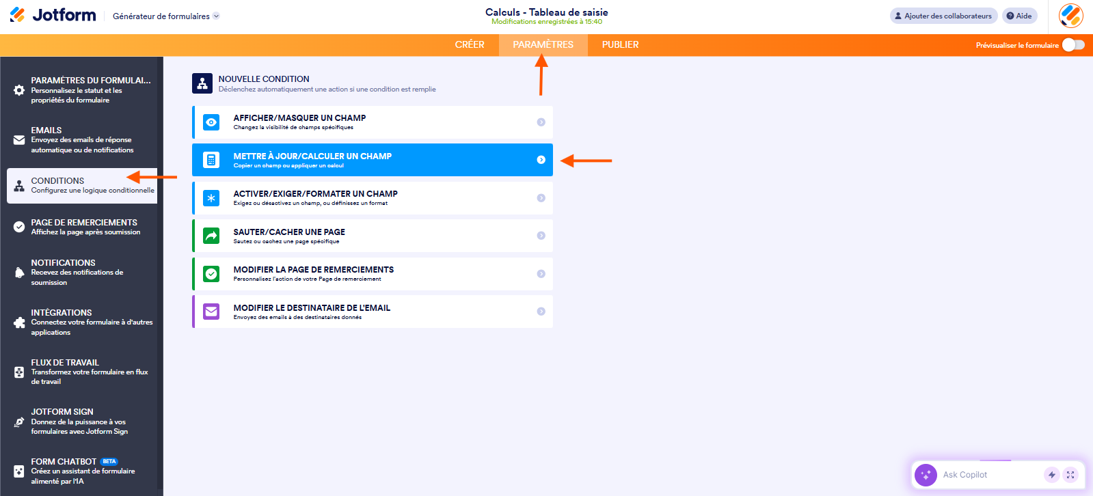This screenshot has height=496, width=1093.
Task: Click the purple envelope email recipient icon
Action: pyautogui.click(x=211, y=312)
